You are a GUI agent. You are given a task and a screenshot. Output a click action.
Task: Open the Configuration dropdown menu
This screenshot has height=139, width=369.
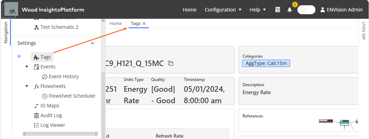223,10
